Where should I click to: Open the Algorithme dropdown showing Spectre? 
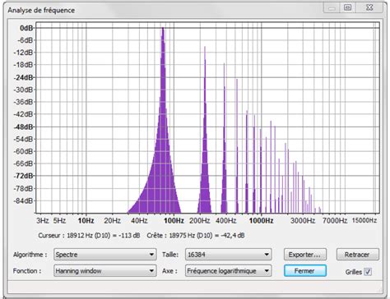point(105,255)
